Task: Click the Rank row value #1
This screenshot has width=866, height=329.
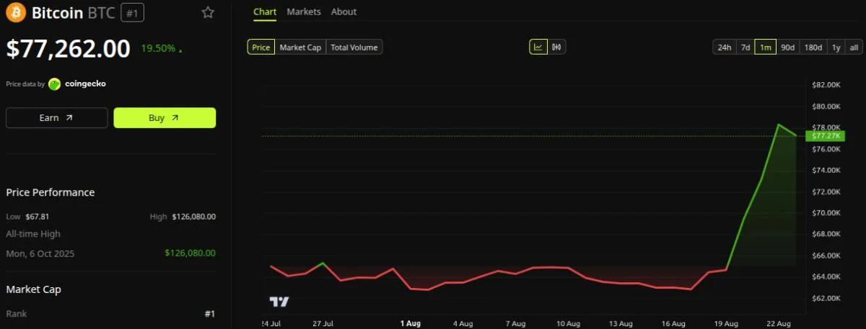Action: pyautogui.click(x=210, y=314)
